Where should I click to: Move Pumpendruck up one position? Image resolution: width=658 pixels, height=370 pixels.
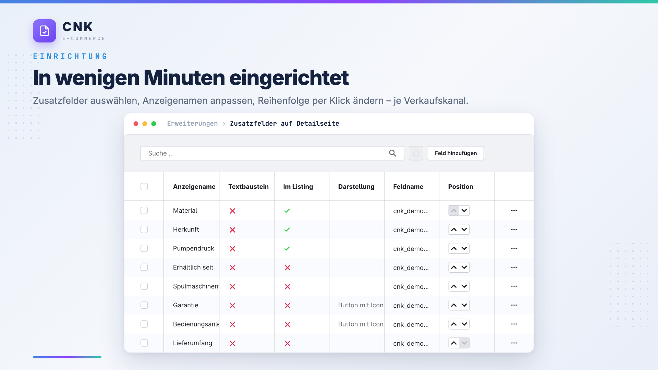click(454, 248)
